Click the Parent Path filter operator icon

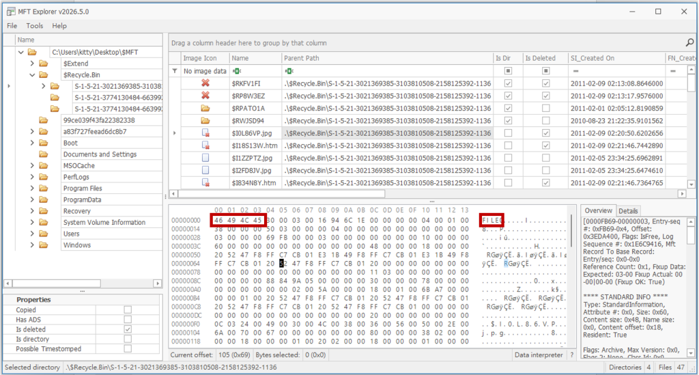pyautogui.click(x=289, y=71)
